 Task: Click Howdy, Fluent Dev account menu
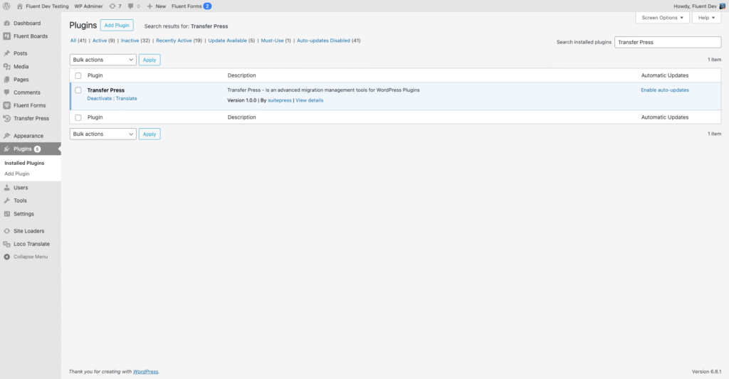tap(699, 6)
